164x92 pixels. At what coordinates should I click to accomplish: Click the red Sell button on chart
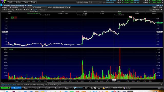click(15, 18)
